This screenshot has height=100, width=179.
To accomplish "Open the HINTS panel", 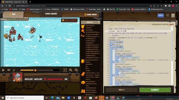I will pyautogui.click(x=161, y=16).
